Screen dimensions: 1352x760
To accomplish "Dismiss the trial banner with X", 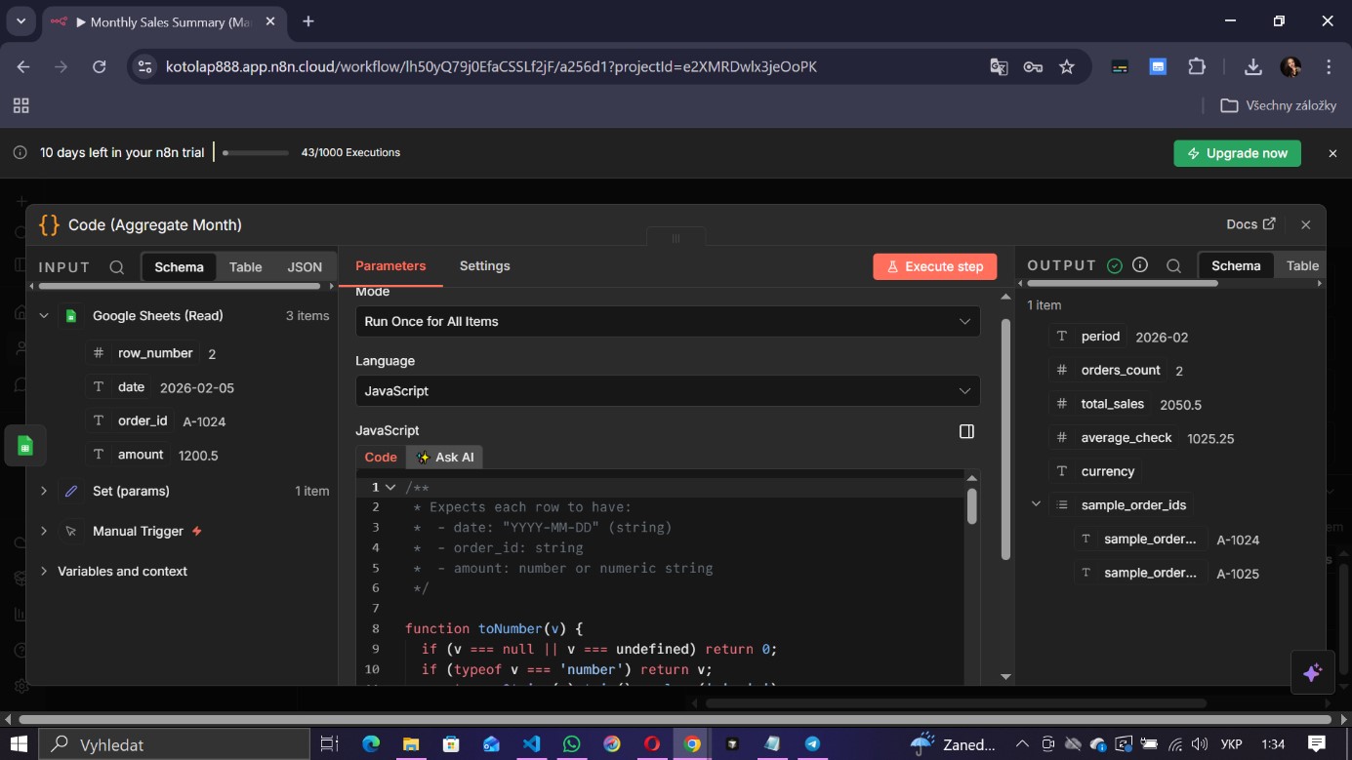I will tap(1332, 153).
